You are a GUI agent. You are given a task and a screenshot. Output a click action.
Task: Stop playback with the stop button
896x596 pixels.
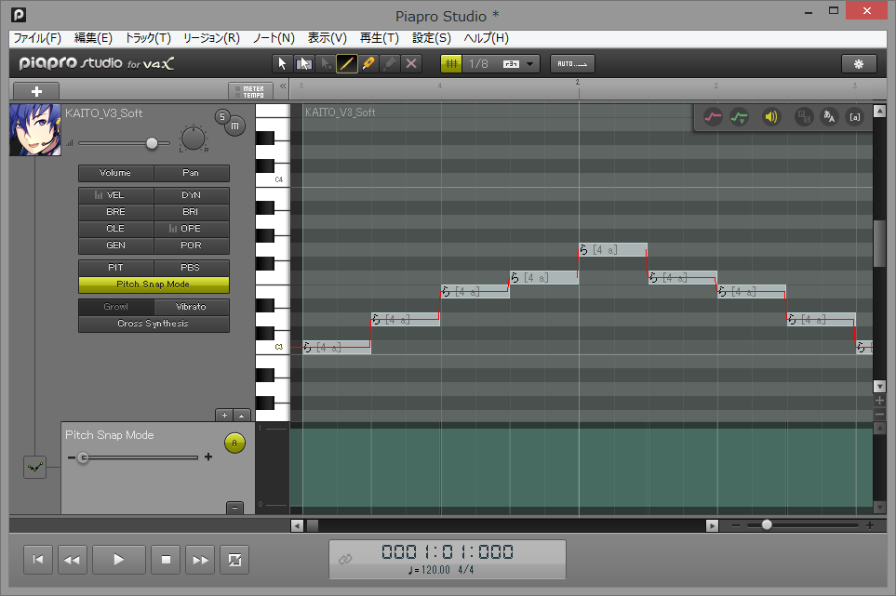pyautogui.click(x=166, y=560)
